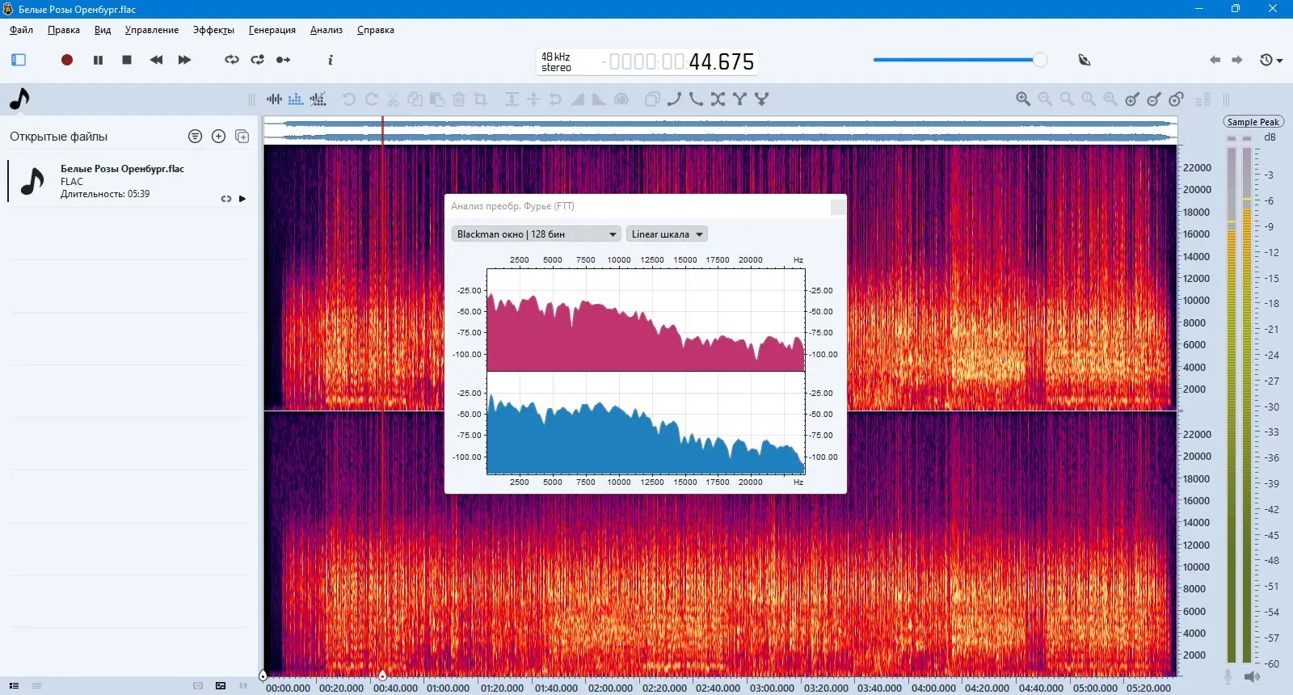Play Белые Розы Оренбург.flac from file list
1293x695 pixels.
242,199
